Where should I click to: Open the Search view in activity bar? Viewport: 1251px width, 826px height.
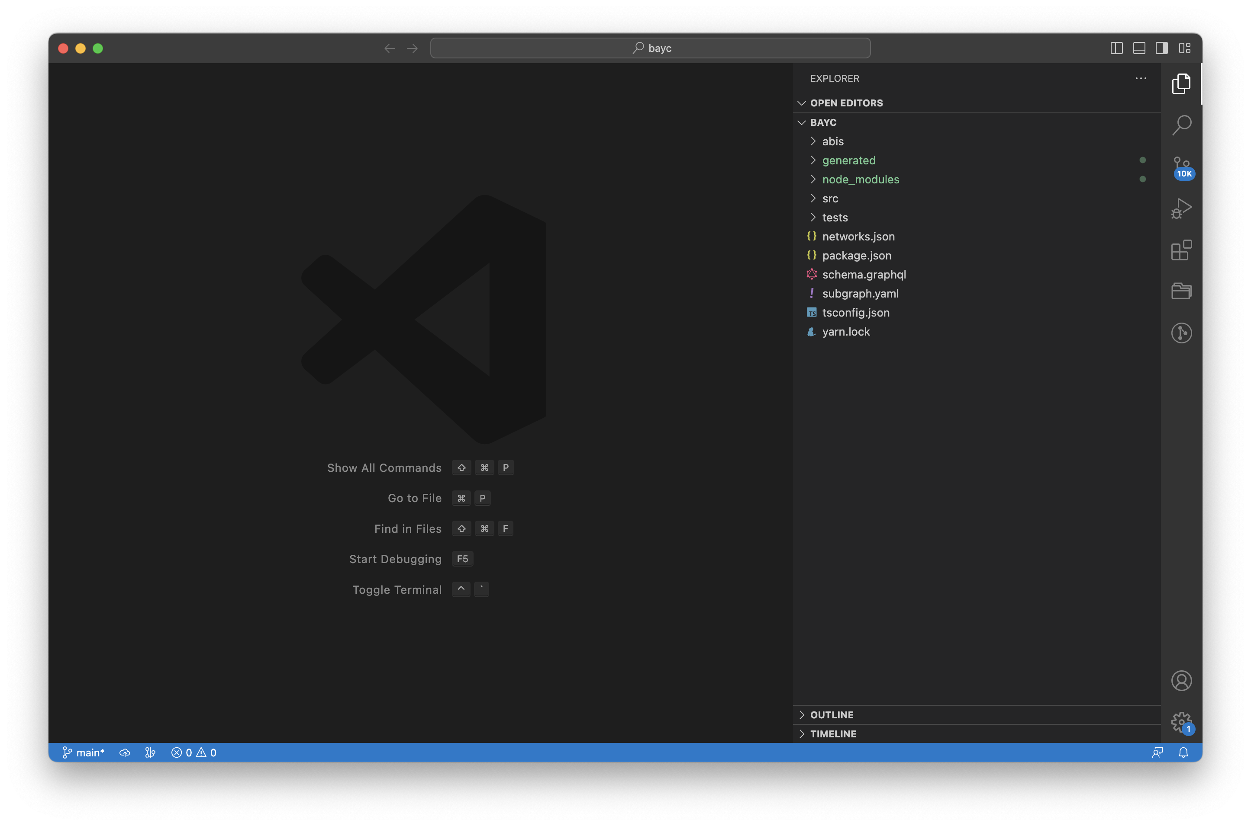click(1181, 125)
